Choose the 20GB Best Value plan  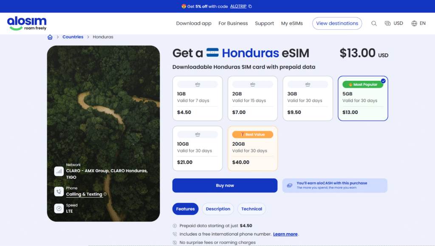pos(252,148)
